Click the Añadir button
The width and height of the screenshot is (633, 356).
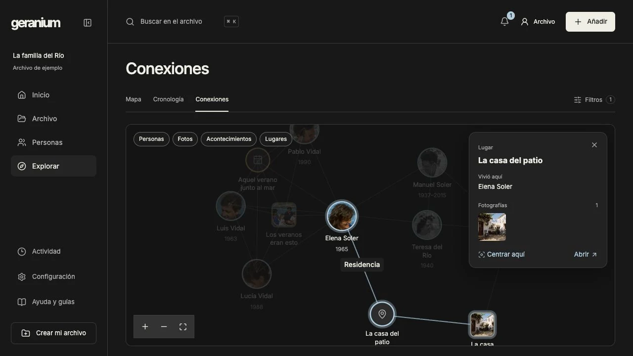point(590,22)
